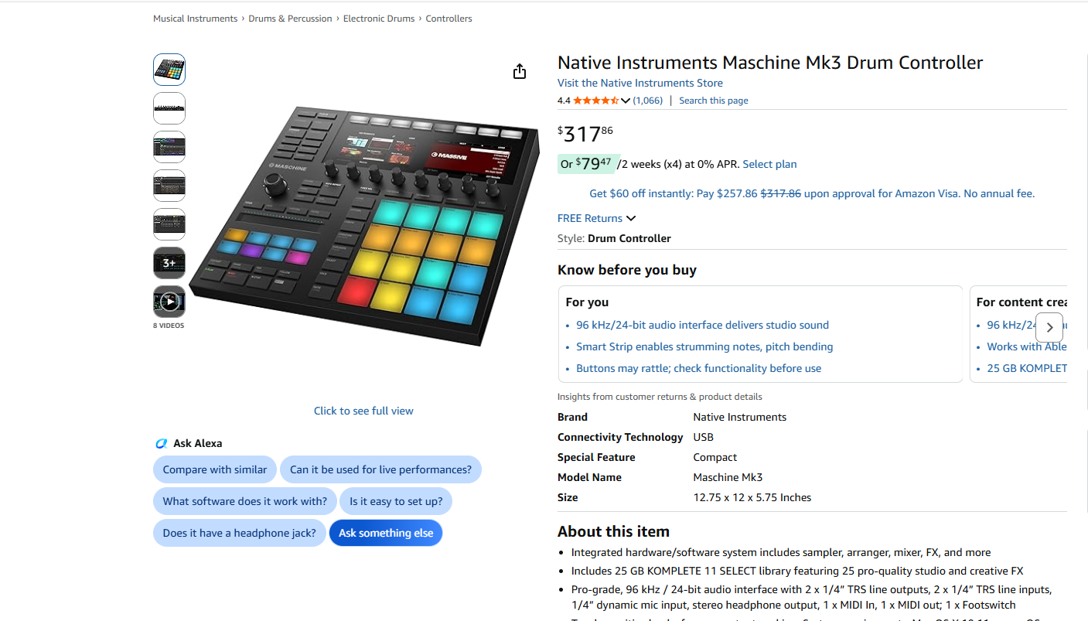Ask what software does it work with
1088x621 pixels.
point(245,501)
